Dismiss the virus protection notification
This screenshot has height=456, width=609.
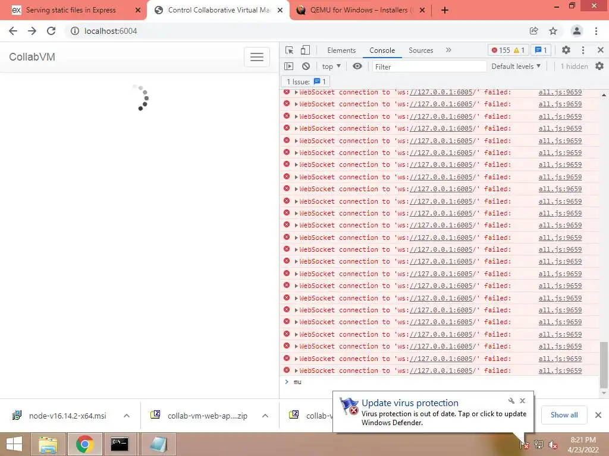pos(522,401)
